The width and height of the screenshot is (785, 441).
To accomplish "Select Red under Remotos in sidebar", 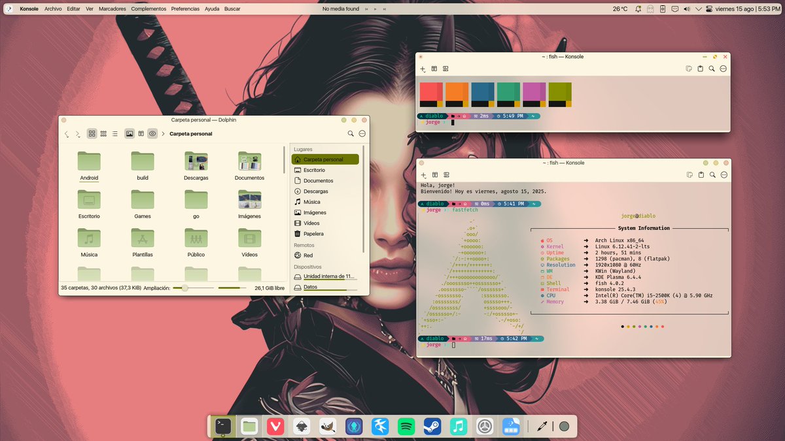I will pos(325,255).
